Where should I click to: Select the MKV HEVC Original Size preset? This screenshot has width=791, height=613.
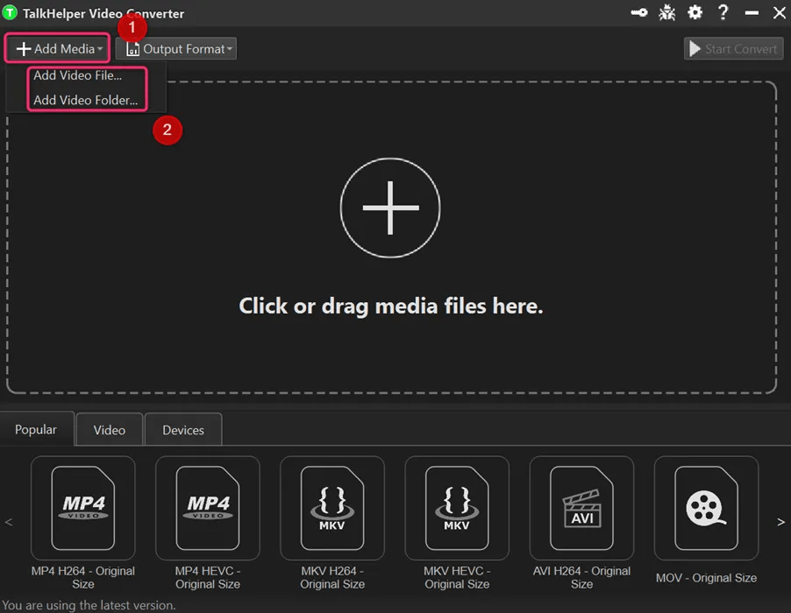(457, 508)
